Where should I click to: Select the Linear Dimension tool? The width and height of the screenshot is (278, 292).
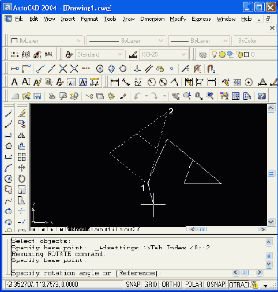(x=115, y=82)
